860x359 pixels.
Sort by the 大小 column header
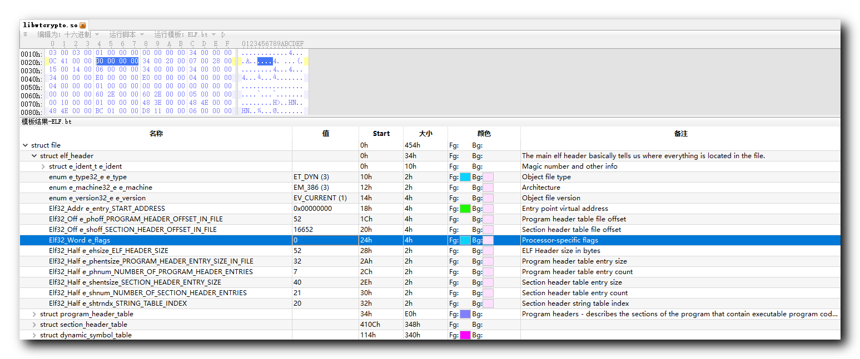pos(426,134)
